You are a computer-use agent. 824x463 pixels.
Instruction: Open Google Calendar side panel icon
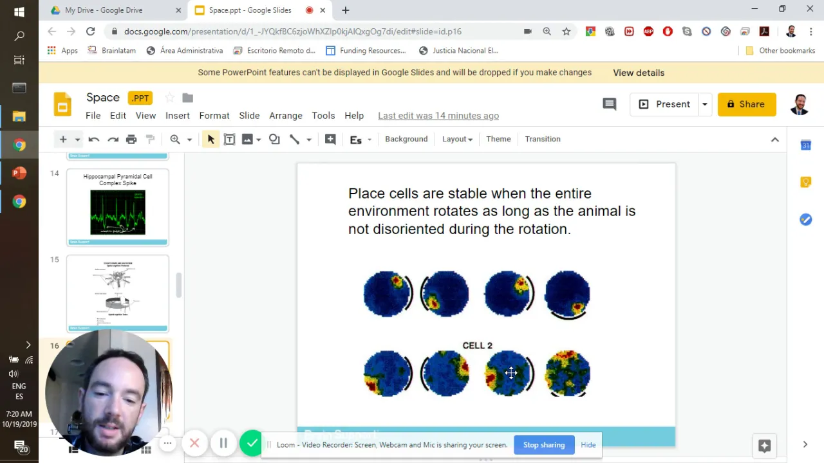pos(805,145)
